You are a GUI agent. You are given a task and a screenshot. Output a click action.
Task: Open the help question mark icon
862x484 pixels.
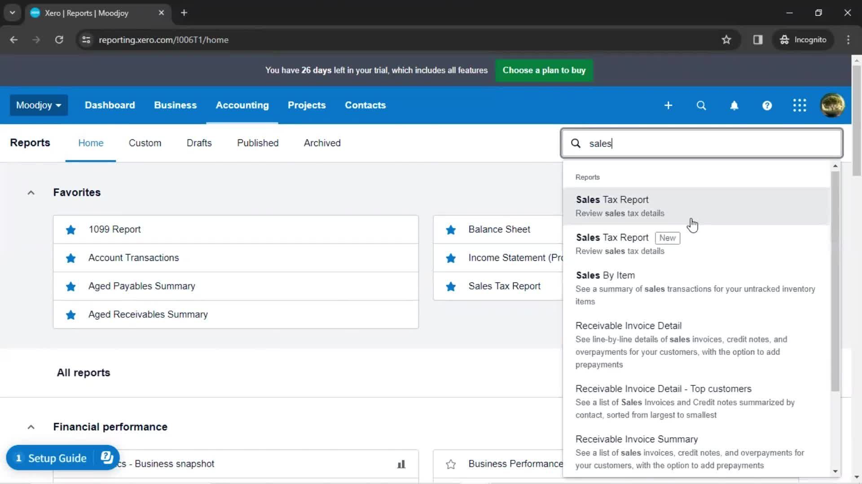(767, 105)
